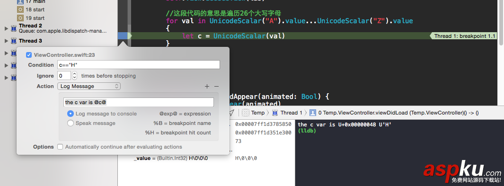Toggle the ViewController.swift:23 breakpoint checkbox
Viewport: 504px width, 186px height.
point(28,55)
